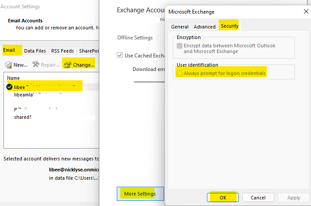Enable Always prompt for logon credentials
The image size is (311, 206).
pyautogui.click(x=179, y=73)
